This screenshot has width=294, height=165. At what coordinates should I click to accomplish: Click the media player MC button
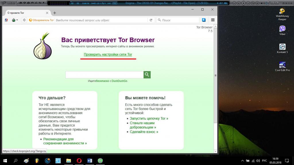click(273, 3)
